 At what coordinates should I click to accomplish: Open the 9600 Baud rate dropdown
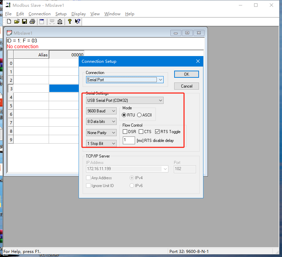click(101, 111)
